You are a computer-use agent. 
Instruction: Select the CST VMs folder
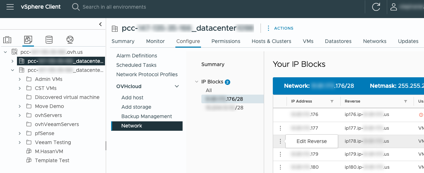[46, 88]
